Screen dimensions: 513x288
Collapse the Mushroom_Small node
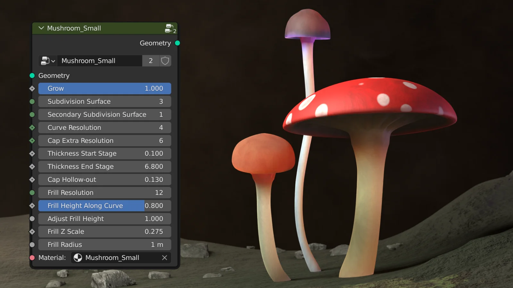[41, 28]
